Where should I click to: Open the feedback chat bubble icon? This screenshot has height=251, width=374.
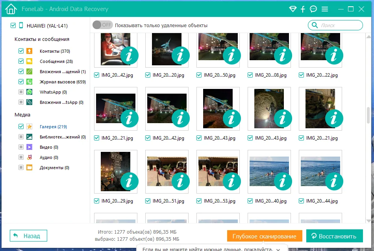pos(313,9)
